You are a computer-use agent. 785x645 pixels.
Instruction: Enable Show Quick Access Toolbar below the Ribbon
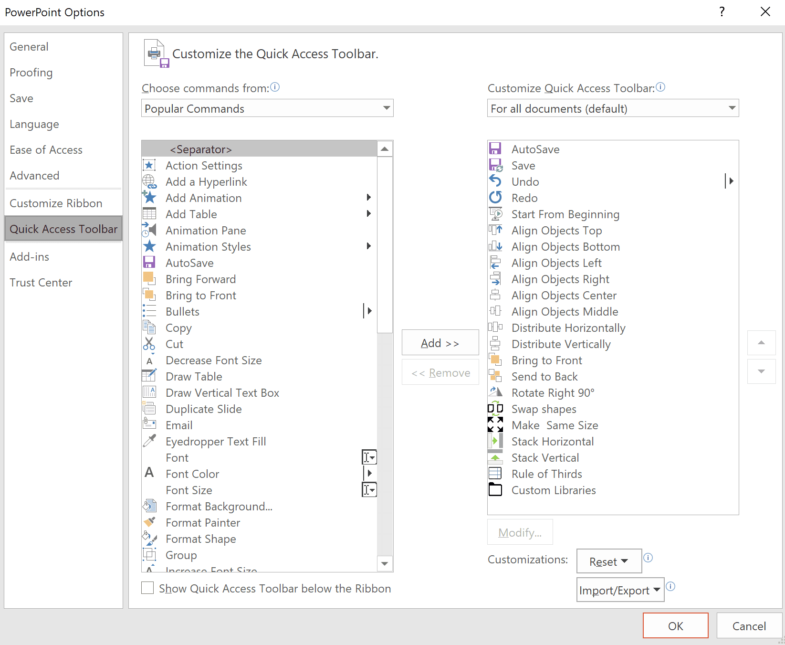coord(147,588)
